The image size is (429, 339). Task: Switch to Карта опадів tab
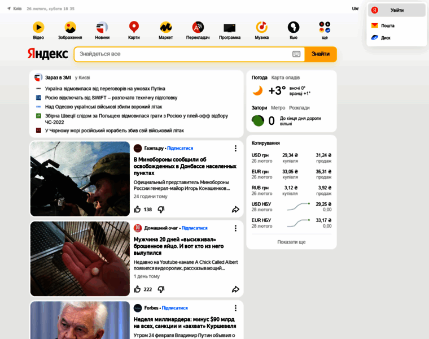click(x=286, y=77)
